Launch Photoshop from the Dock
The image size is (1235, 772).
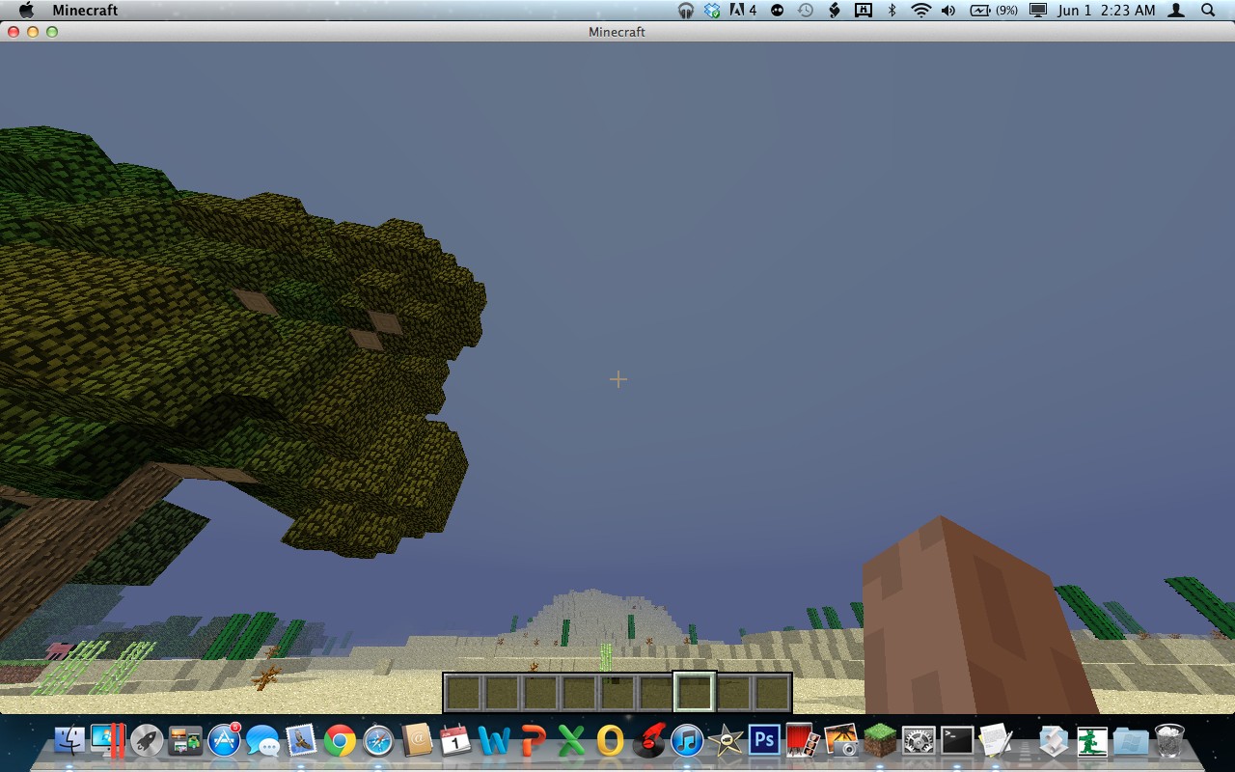(x=765, y=741)
